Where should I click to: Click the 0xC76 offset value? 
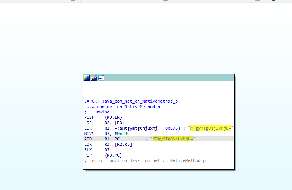tap(171, 128)
